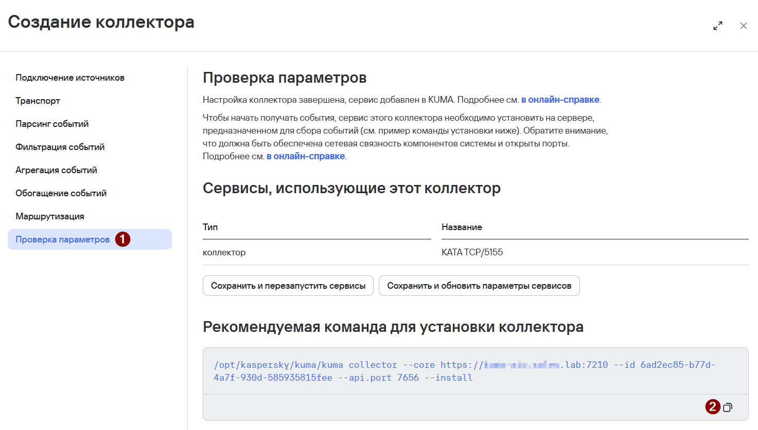
Task: Click the Название column header
Action: click(462, 227)
